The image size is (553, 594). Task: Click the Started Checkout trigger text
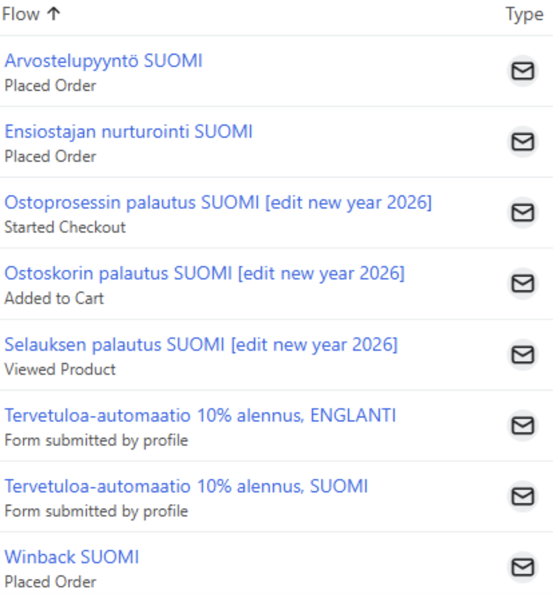coord(65,227)
